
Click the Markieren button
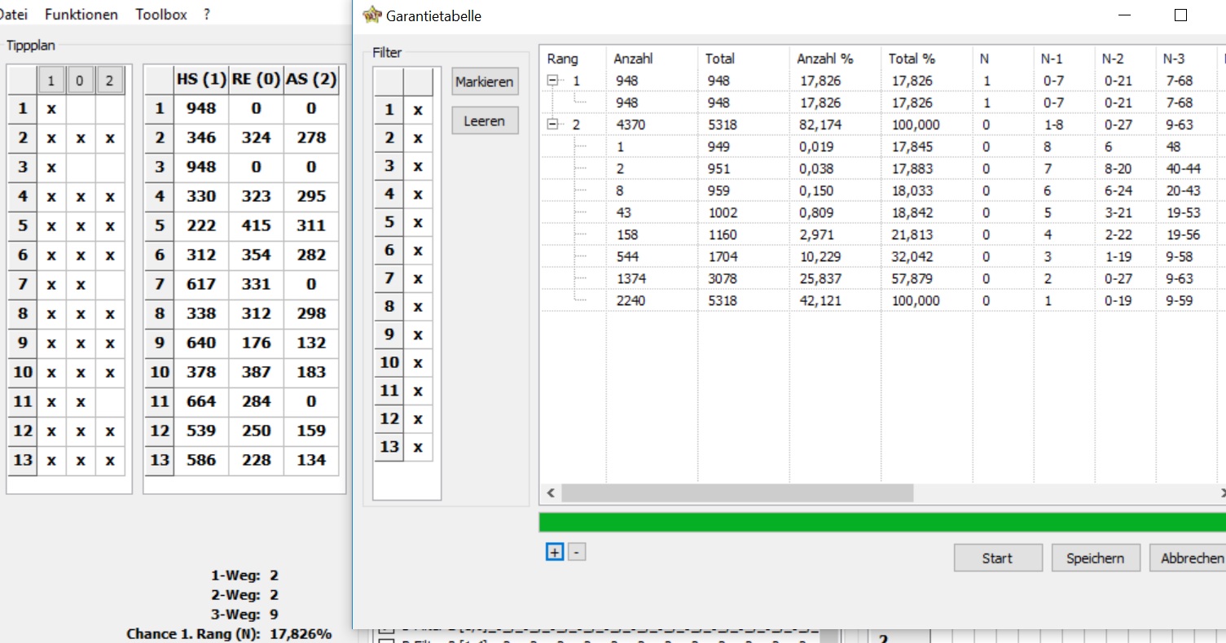click(x=485, y=81)
